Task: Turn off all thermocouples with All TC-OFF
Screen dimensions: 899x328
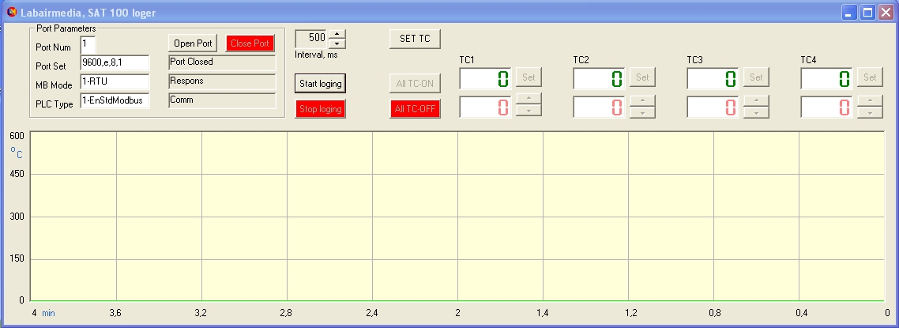Action: 415,109
